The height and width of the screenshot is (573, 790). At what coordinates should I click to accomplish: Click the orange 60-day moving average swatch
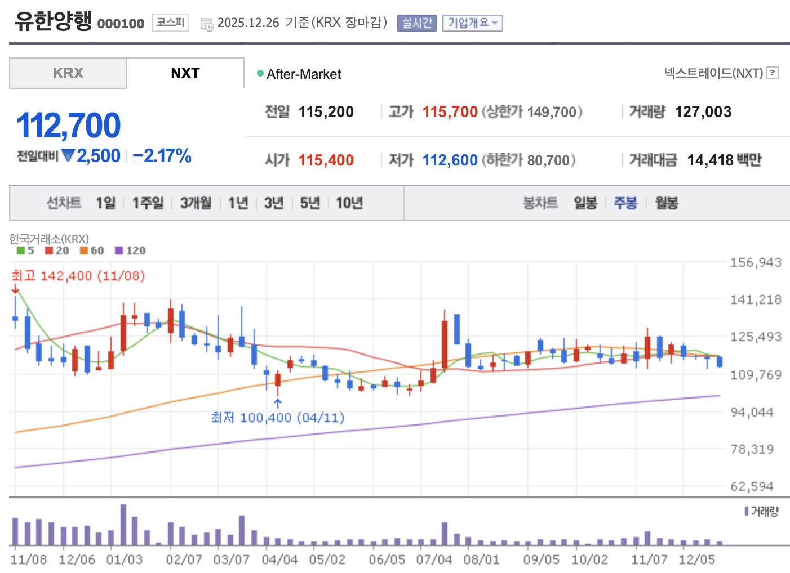[x=84, y=250]
